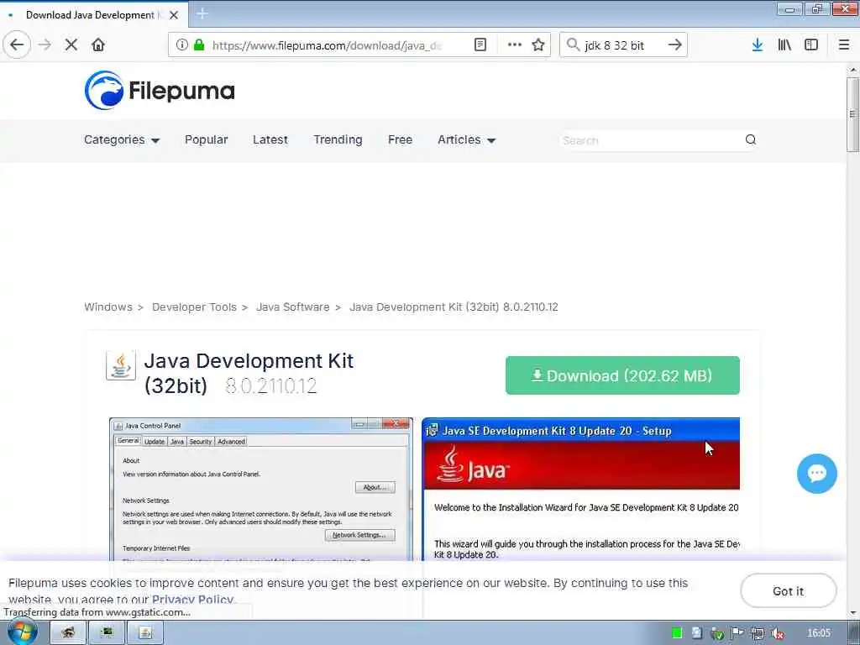Viewport: 860px width, 645px height.
Task: Show the sidebars icon in toolbar
Action: [x=811, y=45]
